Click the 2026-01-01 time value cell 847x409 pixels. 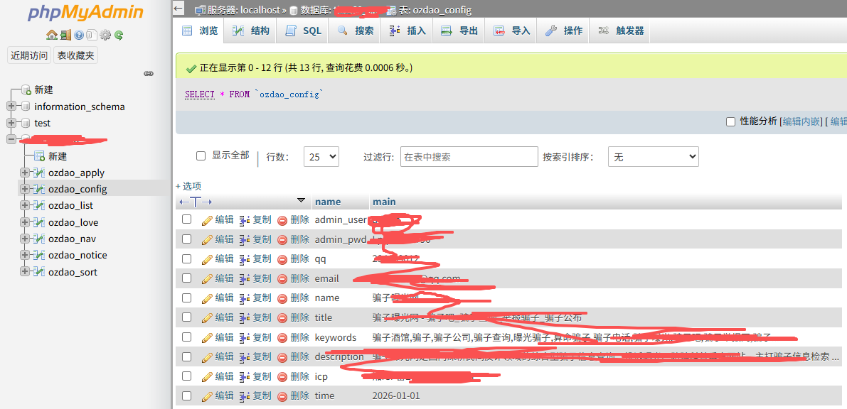pos(396,396)
